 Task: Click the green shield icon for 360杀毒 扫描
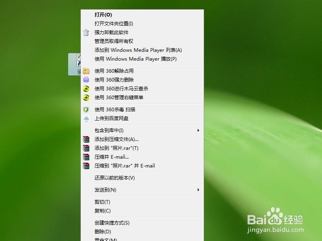86,109
